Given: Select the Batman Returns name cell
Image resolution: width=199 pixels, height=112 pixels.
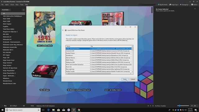Looking at the screenshot, I should pos(78,58).
